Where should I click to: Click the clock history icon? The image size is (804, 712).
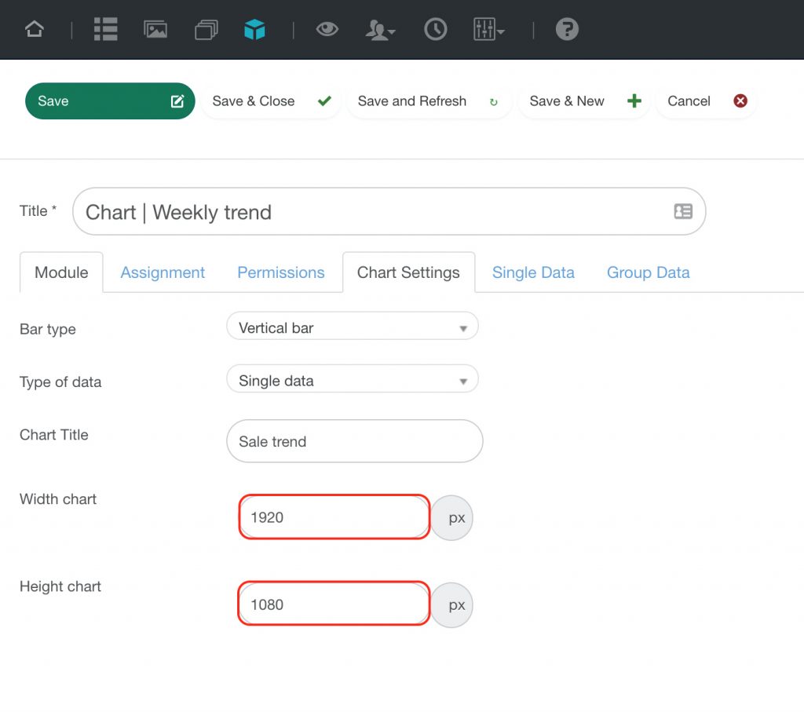[x=435, y=29]
